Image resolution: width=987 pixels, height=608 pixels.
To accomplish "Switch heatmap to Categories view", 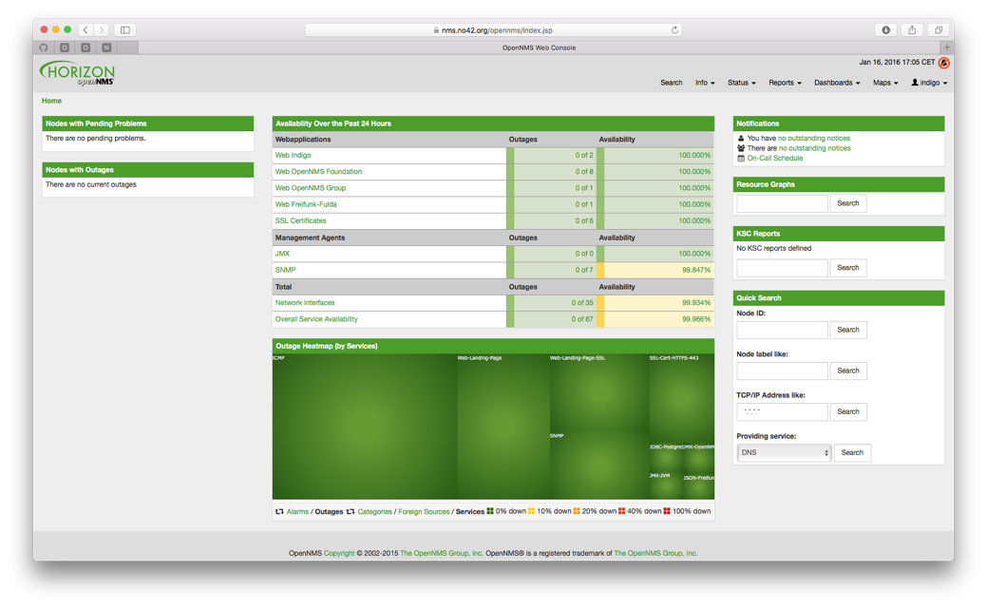I will (x=374, y=512).
